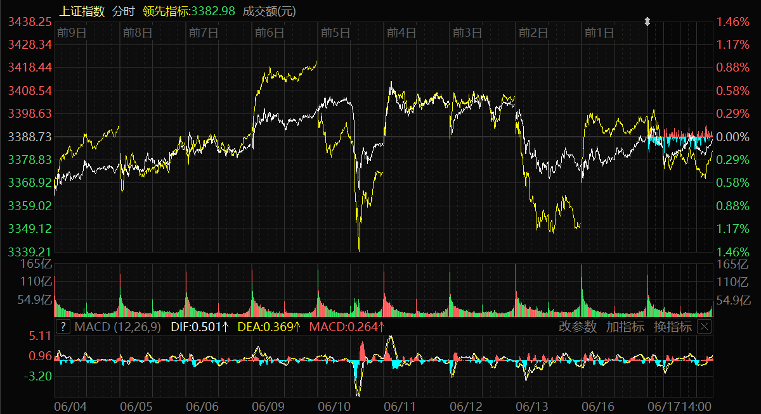Jump to the 前9日 day marker
The image size is (761, 414).
[x=71, y=32]
